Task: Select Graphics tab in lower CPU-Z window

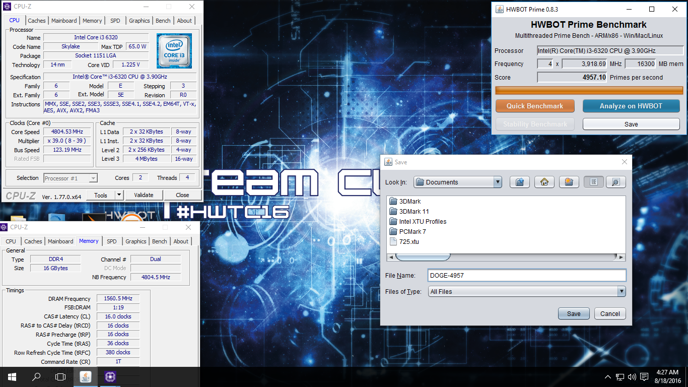Action: [136, 241]
